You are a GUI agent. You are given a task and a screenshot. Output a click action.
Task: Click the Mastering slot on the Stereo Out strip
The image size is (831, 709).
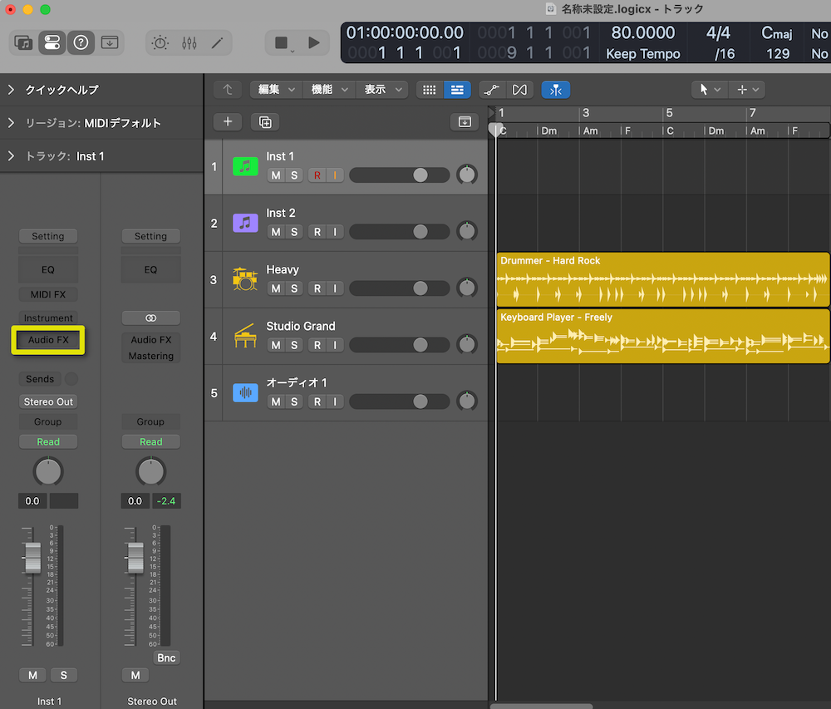[151, 356]
